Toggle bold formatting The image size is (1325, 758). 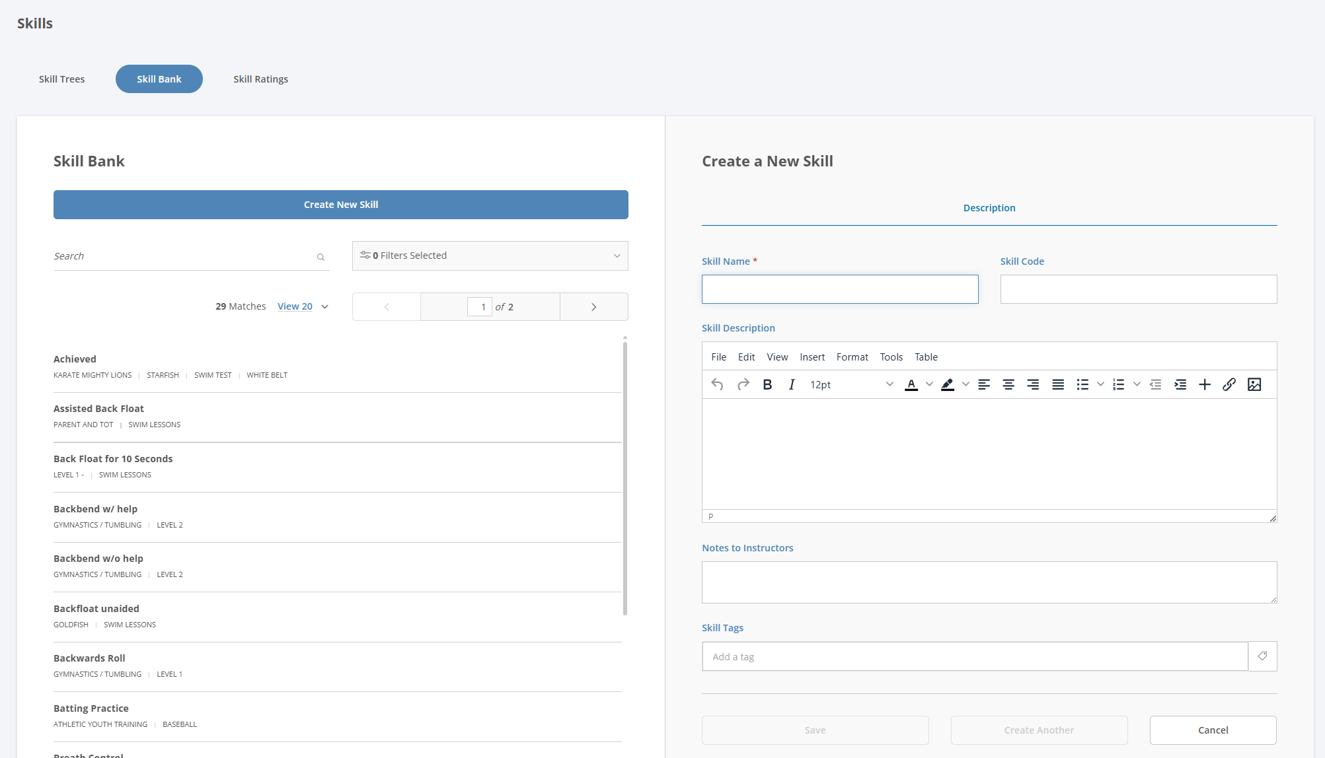pyautogui.click(x=767, y=384)
